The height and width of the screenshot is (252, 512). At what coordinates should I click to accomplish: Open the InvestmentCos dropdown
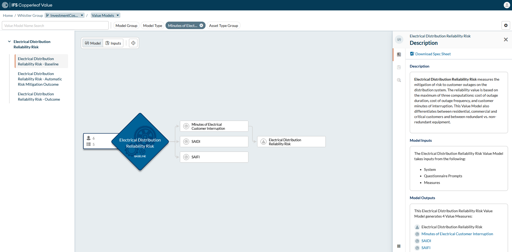(82, 15)
